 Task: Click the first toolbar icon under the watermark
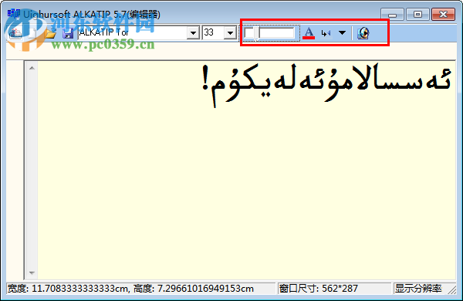[15, 33]
